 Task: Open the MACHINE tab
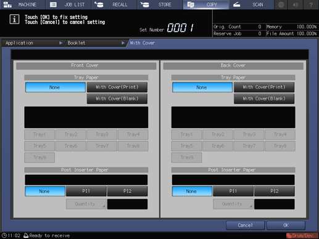(23, 4)
